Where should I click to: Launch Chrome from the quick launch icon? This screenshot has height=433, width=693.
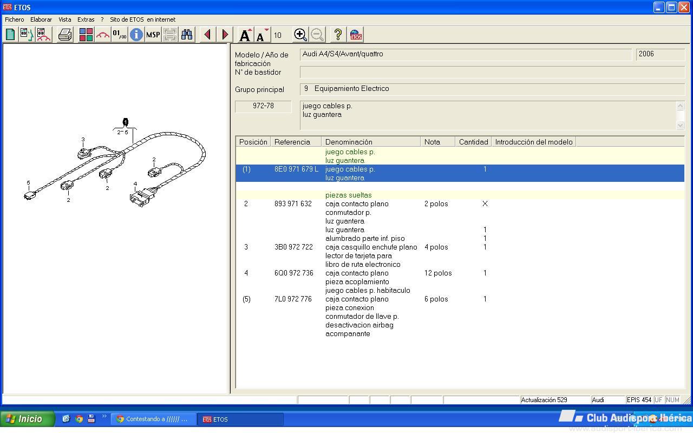(79, 419)
